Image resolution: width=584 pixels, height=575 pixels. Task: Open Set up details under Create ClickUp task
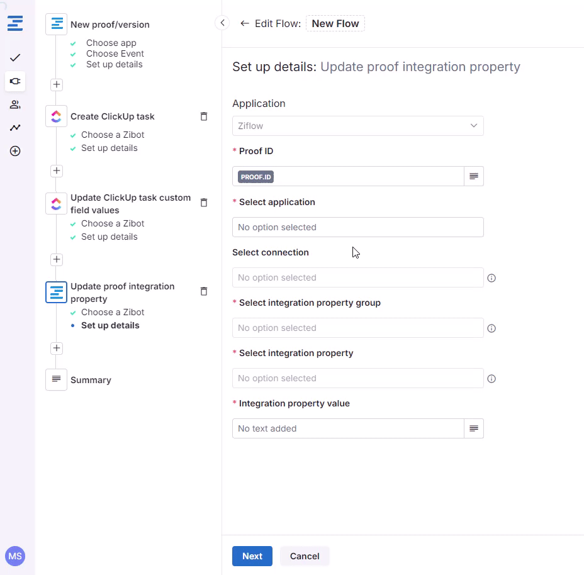[x=109, y=148]
